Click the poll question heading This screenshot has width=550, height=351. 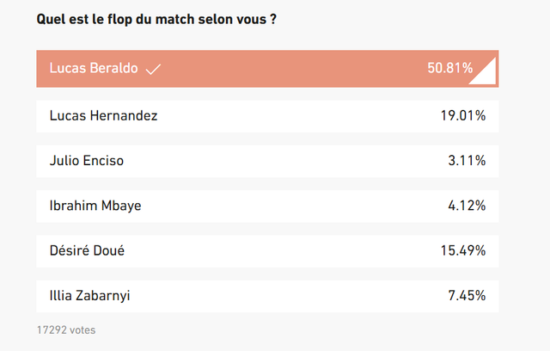pos(156,18)
